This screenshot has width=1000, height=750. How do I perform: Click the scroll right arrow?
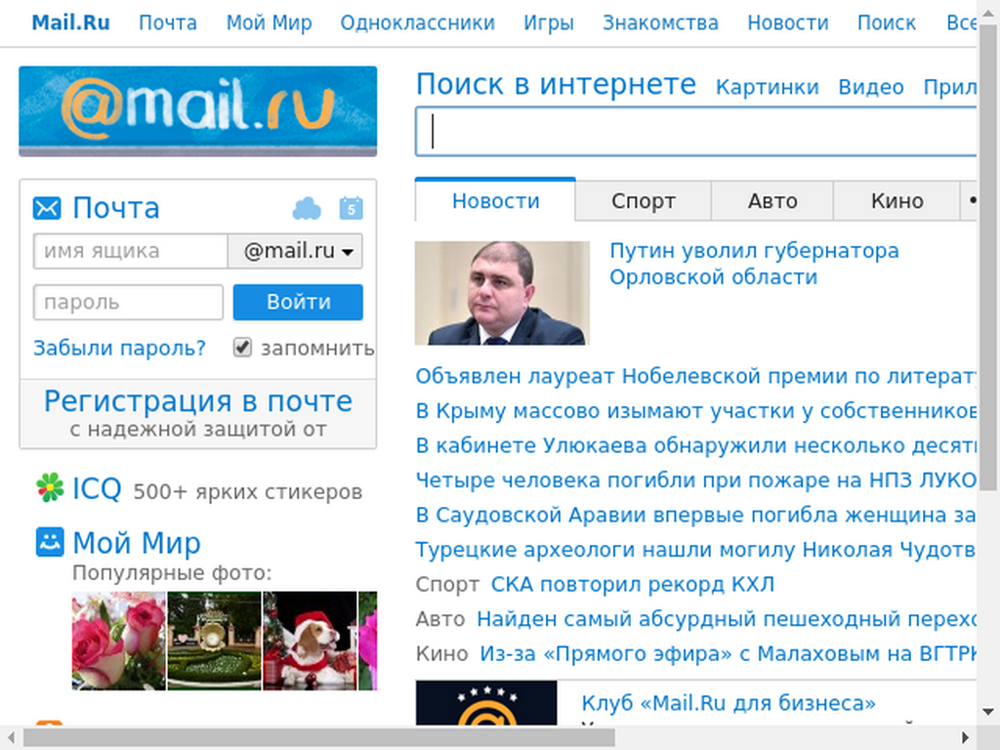(965, 738)
